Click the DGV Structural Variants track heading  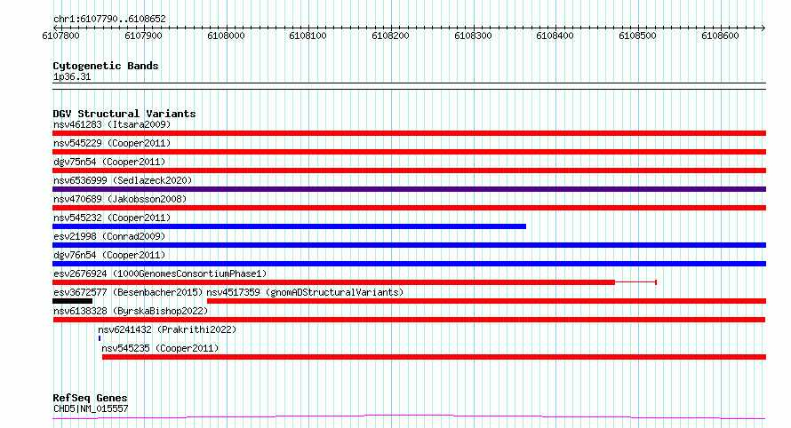coord(124,114)
